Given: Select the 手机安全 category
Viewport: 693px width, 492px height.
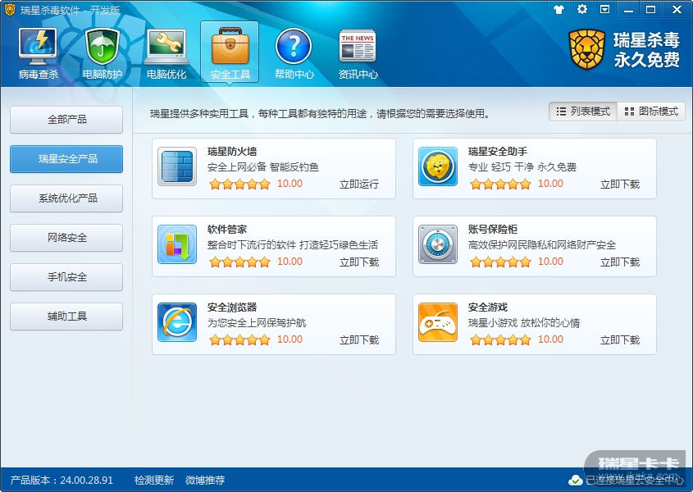Looking at the screenshot, I should coord(66,276).
